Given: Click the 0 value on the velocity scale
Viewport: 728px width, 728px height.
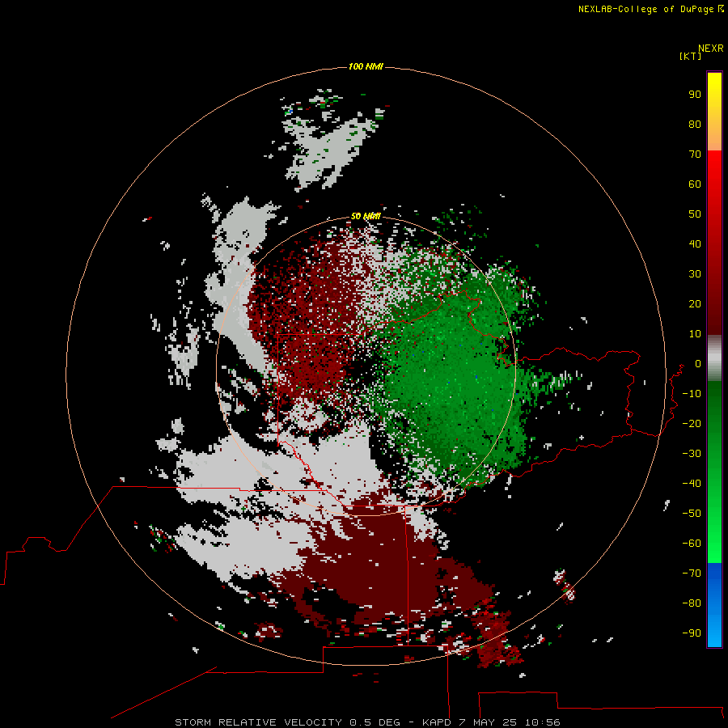Looking at the screenshot, I should click(698, 364).
